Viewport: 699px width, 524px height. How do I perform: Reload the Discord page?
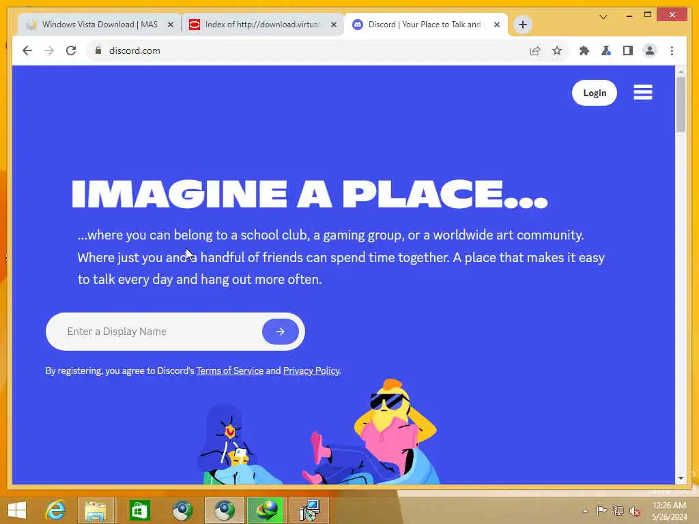71,50
